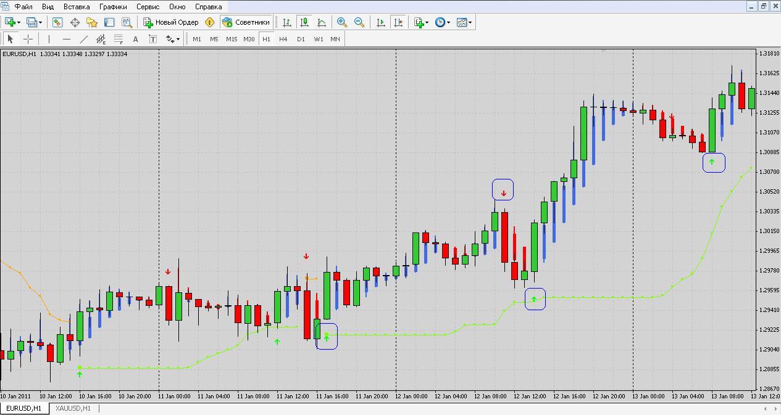The image size is (781, 415).
Task: Switch to the XAUUSD,H1 chart tab
Action: pyautogui.click(x=73, y=408)
